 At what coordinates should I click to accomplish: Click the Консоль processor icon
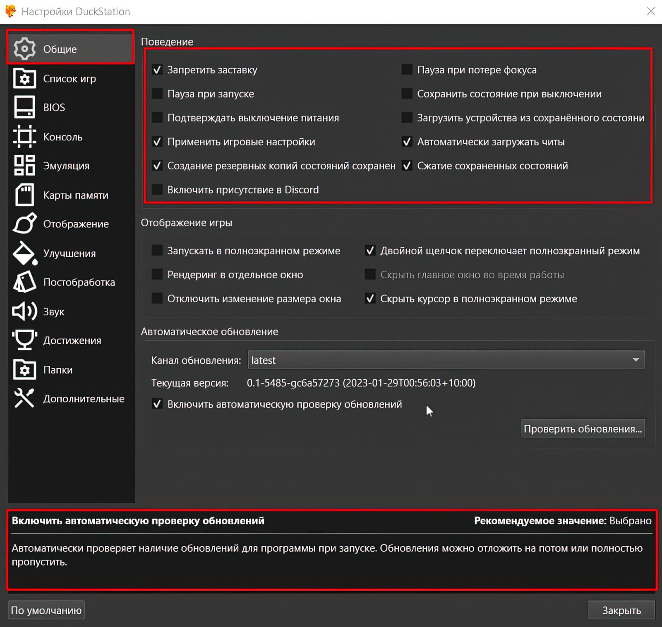pos(24,137)
